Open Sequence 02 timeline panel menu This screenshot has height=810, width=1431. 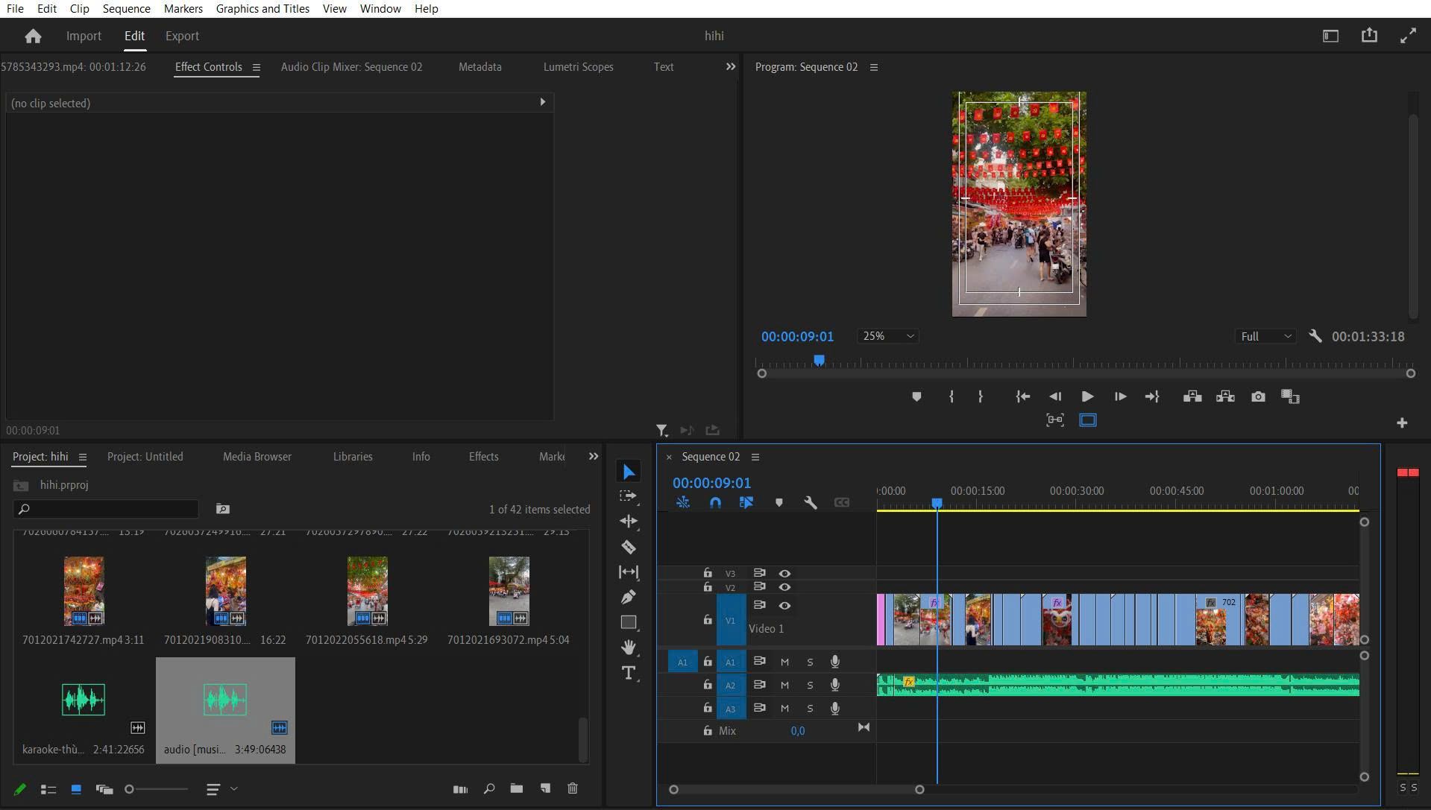(755, 457)
